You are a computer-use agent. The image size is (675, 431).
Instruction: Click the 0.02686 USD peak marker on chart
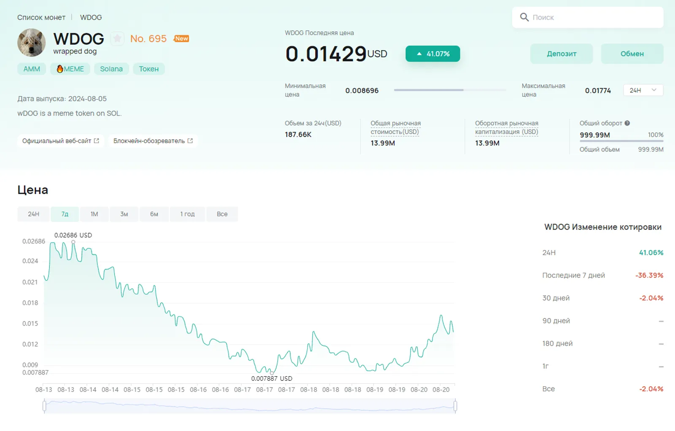point(73,242)
